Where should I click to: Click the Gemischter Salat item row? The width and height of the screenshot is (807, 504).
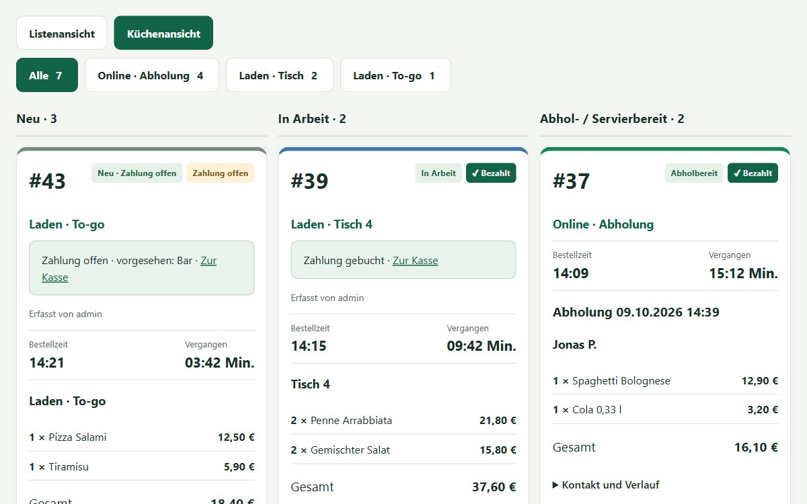click(x=403, y=450)
